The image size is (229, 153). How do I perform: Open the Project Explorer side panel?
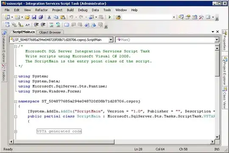(x=225, y=71)
